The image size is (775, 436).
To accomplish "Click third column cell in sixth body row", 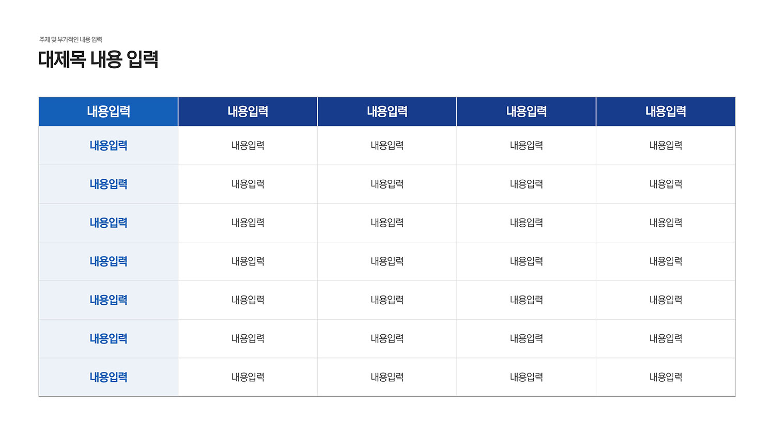I will [387, 338].
